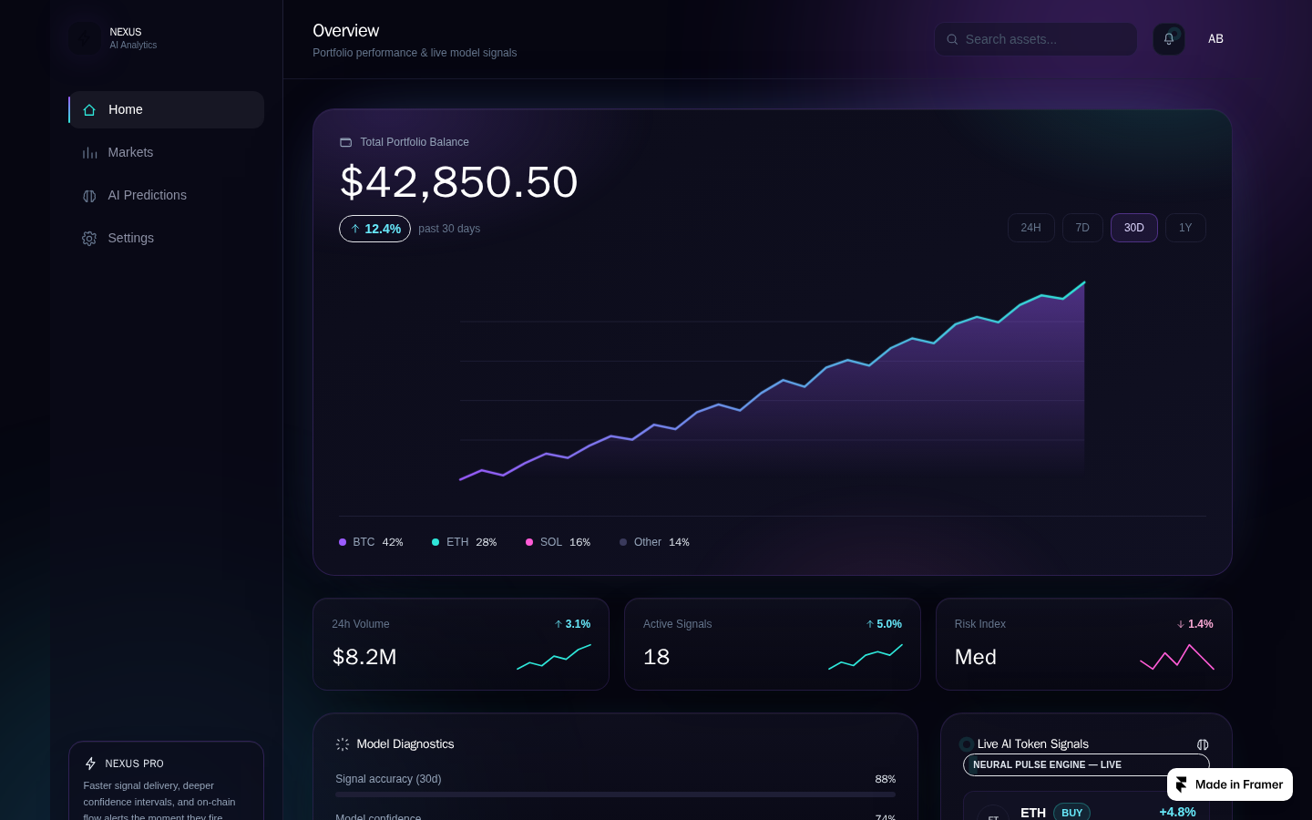
Task: Switch chart range to 7D
Action: pyautogui.click(x=1082, y=228)
